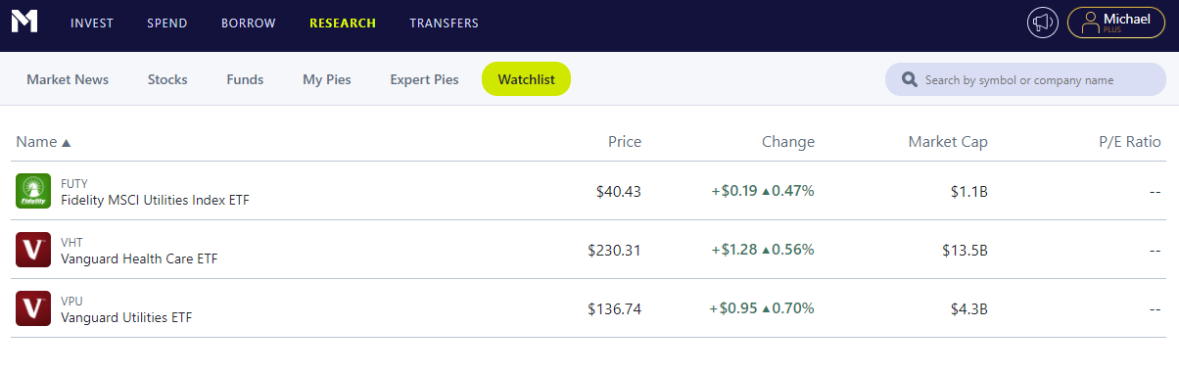Go to the BORROW section
The height and width of the screenshot is (375, 1179).
249,23
